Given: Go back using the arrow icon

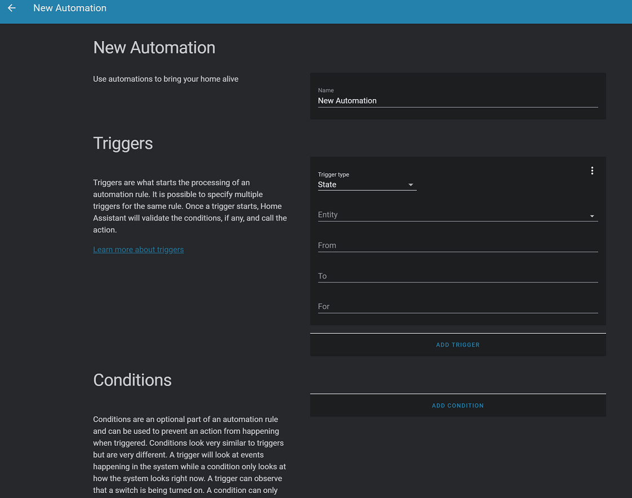Looking at the screenshot, I should [x=11, y=8].
